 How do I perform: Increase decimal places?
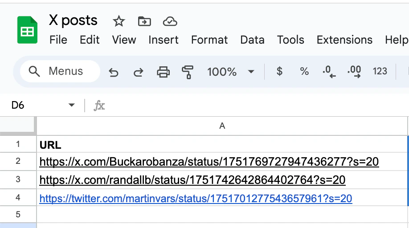[x=354, y=72]
